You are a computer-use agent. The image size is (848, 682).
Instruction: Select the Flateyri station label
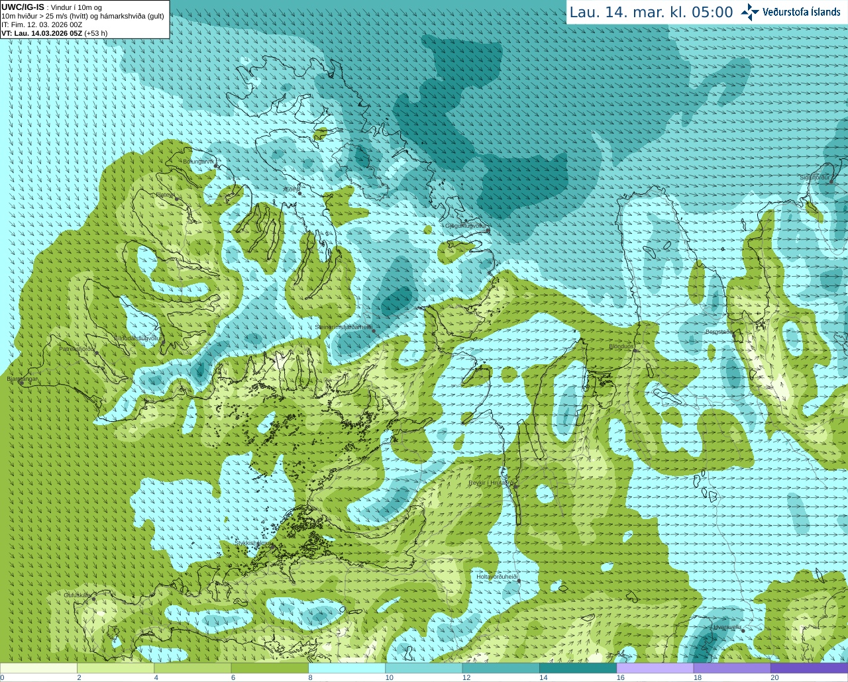coord(165,195)
